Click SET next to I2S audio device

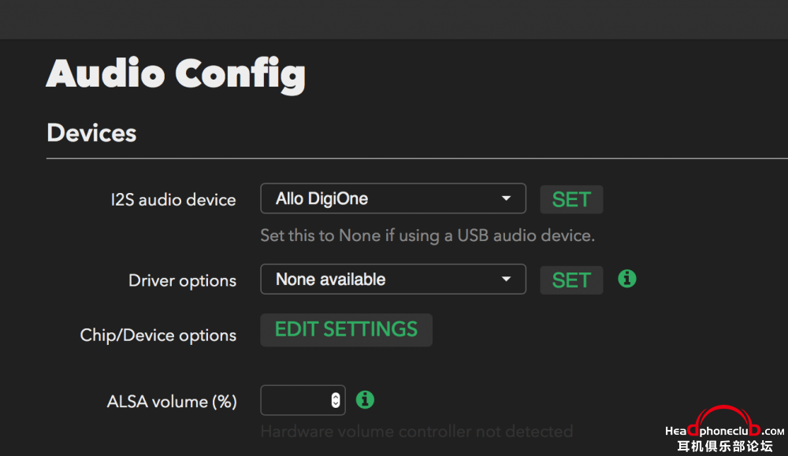click(x=571, y=199)
